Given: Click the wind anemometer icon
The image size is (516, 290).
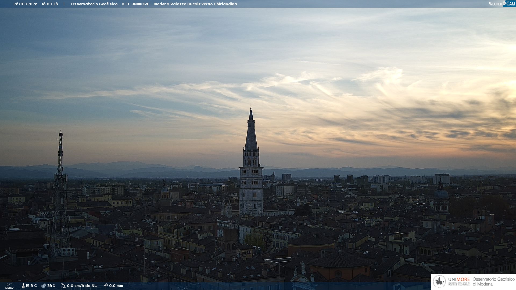Looking at the screenshot, I should click(x=63, y=286).
